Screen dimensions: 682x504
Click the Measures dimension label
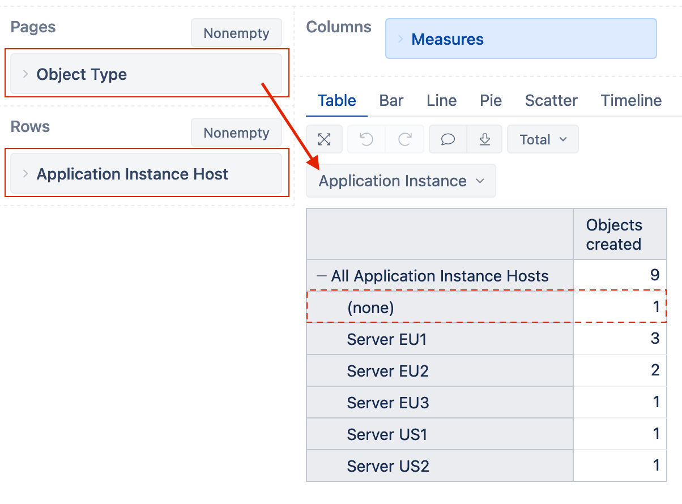pos(447,40)
